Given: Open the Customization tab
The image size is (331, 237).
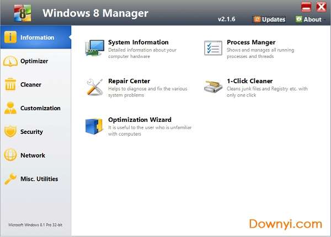Looking at the screenshot, I should tap(36, 108).
